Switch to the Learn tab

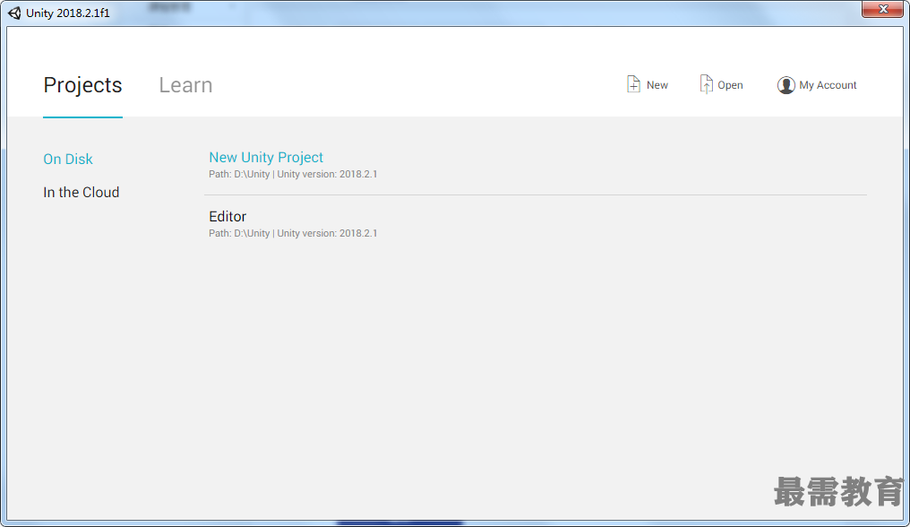point(185,85)
